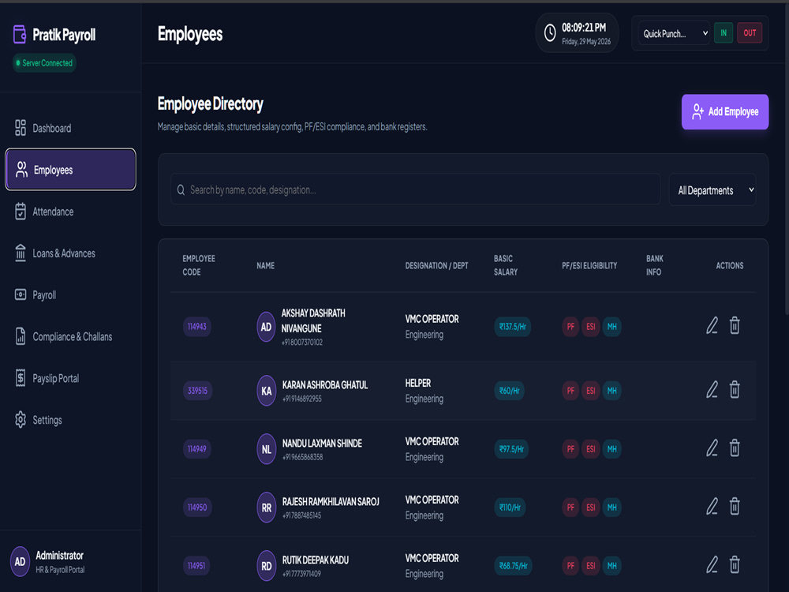Image resolution: width=789 pixels, height=592 pixels.
Task: Select Employees in the sidebar
Action: [x=70, y=169]
